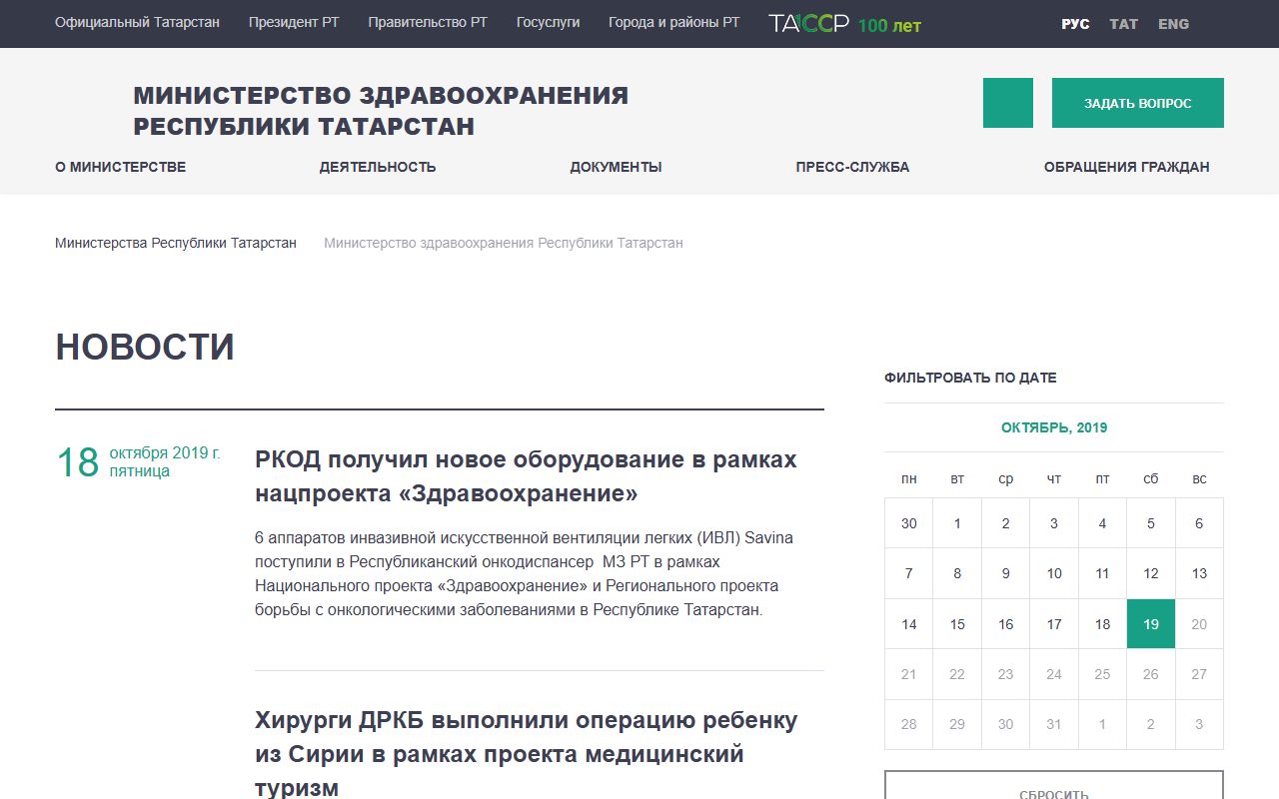Open the ОБРАЩЕНИЯ ГРАЖДАН menu
This screenshot has width=1279, height=799.
pos(1126,167)
